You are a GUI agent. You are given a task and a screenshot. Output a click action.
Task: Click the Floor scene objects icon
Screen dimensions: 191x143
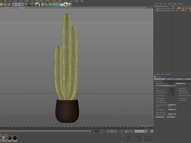[x=62, y=4]
